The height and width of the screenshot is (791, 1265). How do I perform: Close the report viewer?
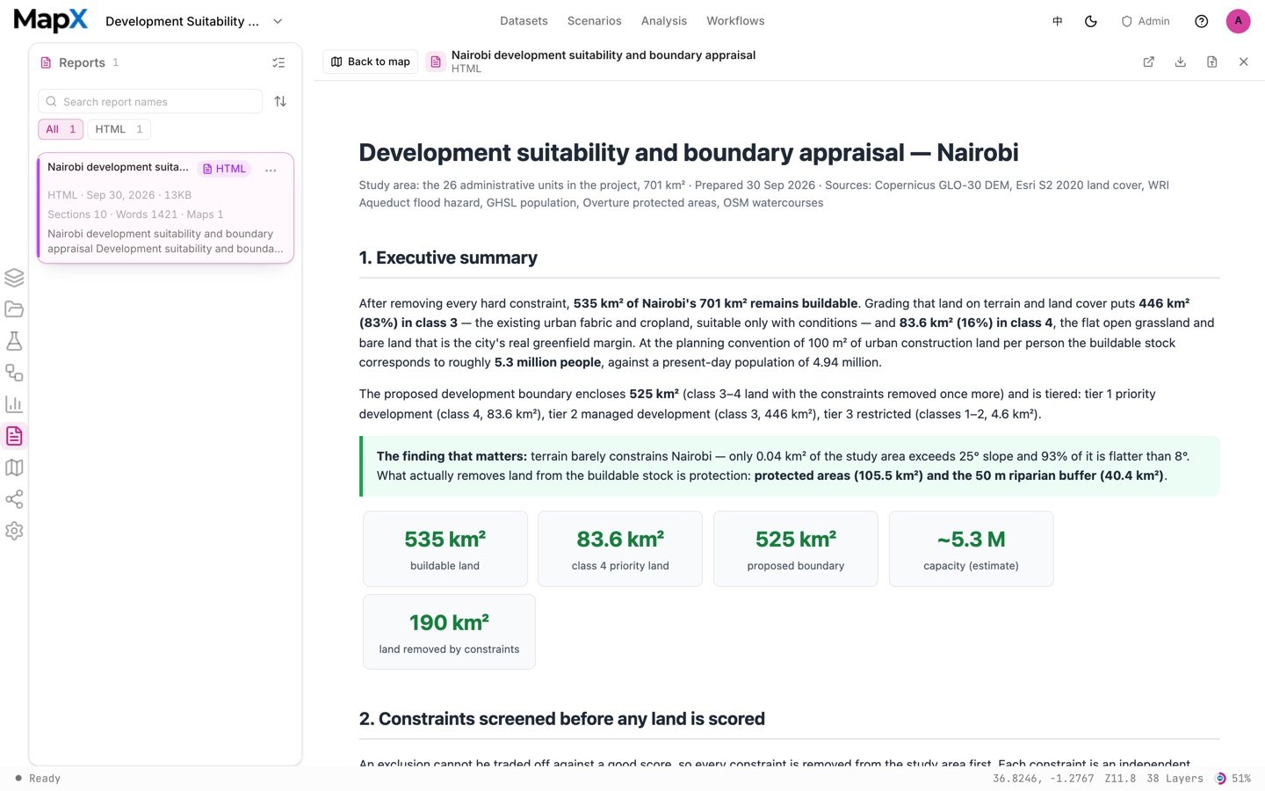1243,62
